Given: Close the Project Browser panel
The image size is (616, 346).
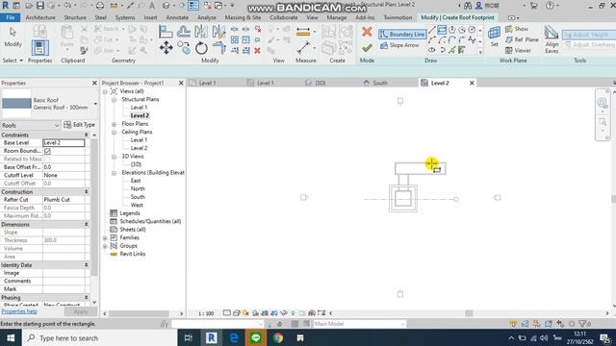Looking at the screenshot, I should 181,83.
